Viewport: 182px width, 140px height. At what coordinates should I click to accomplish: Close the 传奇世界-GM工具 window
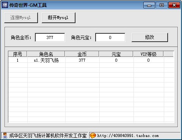click(x=174, y=5)
